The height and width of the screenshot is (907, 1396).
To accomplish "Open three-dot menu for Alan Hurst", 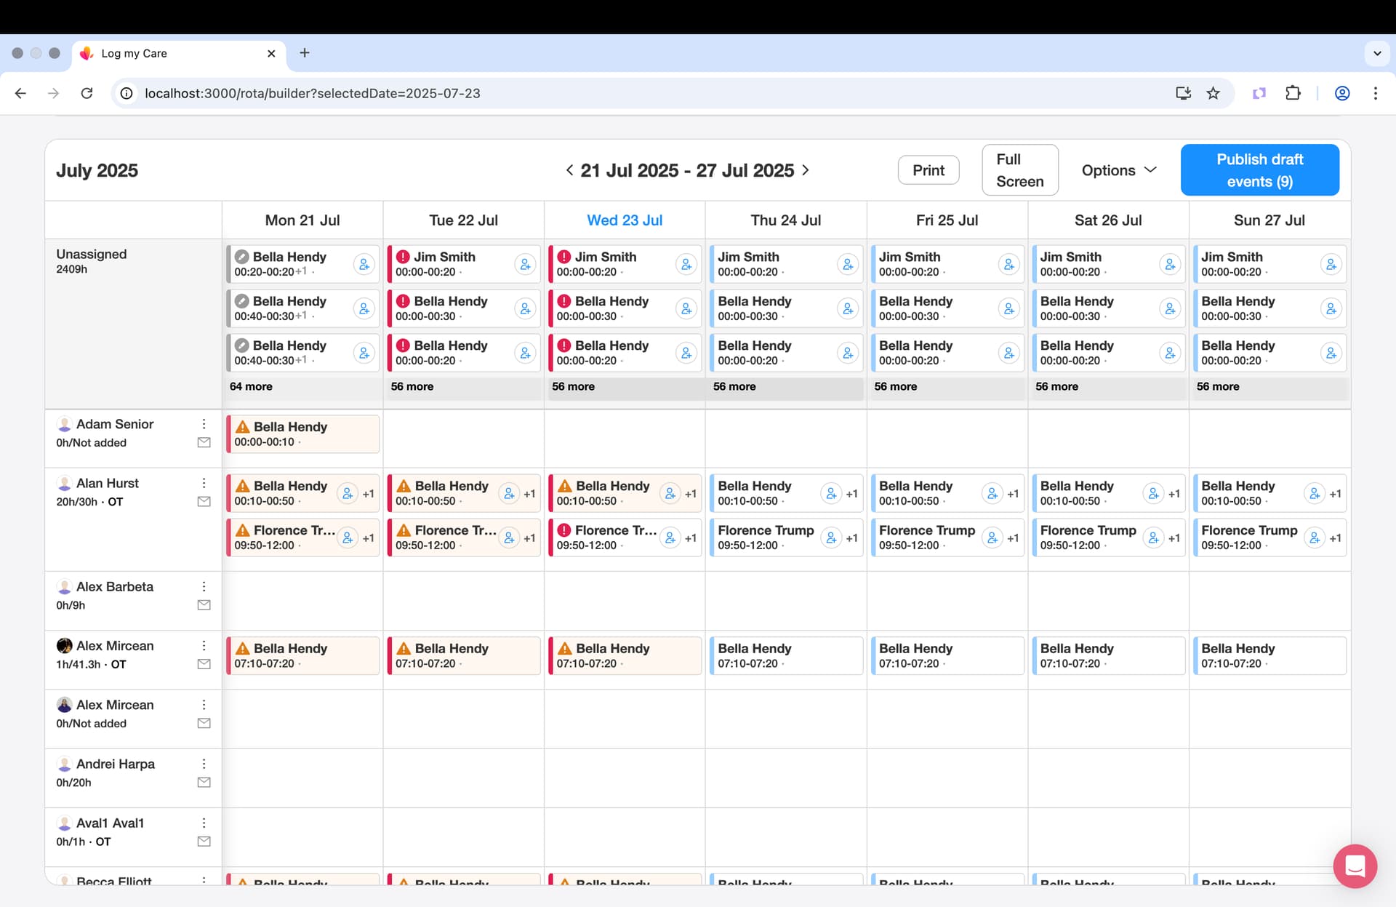I will 204,483.
